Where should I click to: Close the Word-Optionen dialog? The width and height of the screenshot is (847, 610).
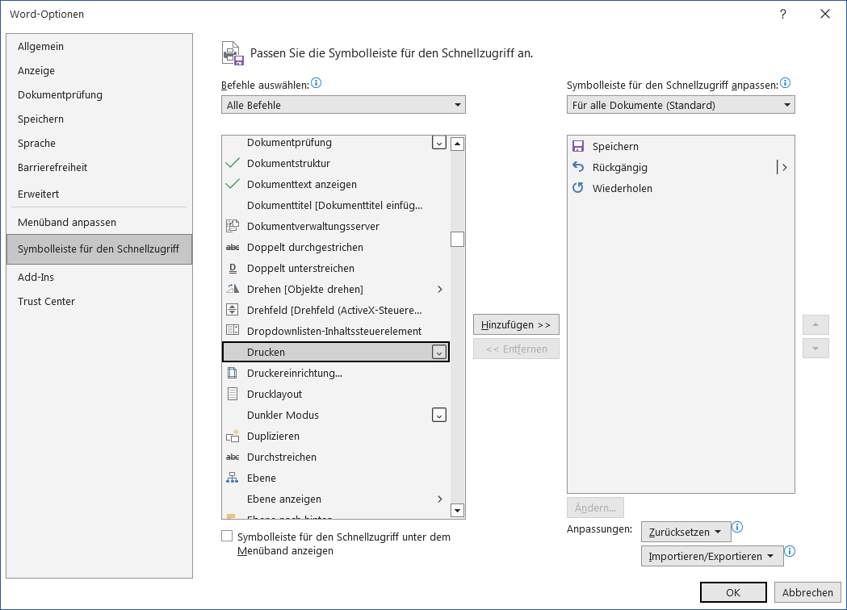pyautogui.click(x=825, y=14)
